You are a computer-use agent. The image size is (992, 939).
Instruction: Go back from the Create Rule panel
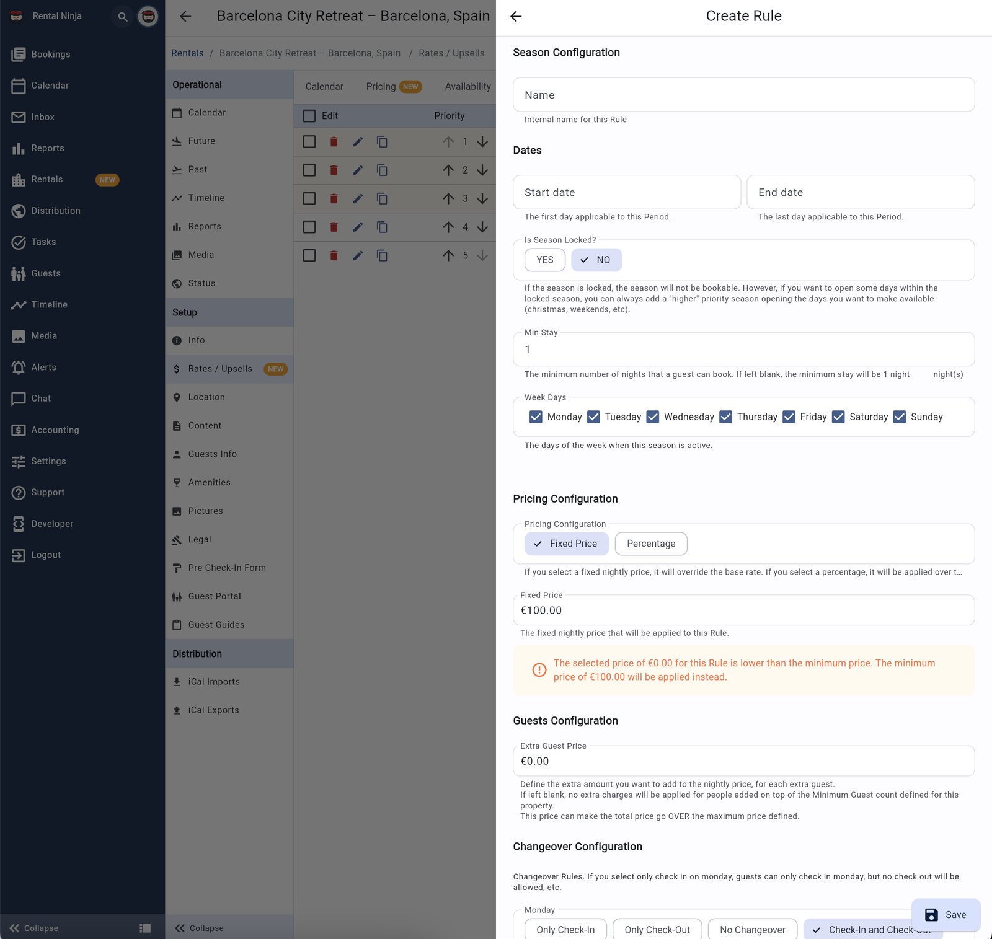point(516,17)
